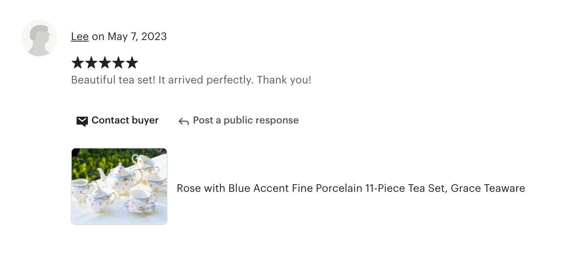Click the curved reply arrow icon
The image size is (575, 259).
[x=184, y=121]
